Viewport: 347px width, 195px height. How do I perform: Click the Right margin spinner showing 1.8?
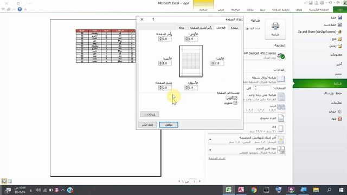pyautogui.click(x=217, y=63)
